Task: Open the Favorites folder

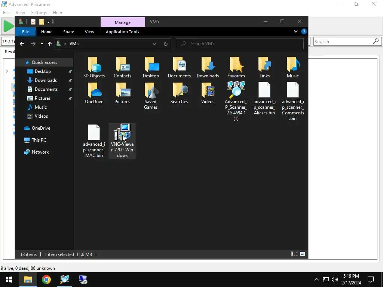Action: click(236, 67)
